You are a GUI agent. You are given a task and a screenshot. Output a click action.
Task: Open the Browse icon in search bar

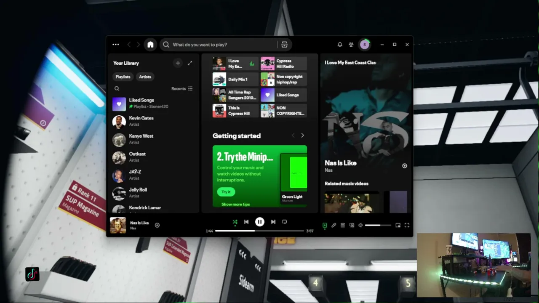click(284, 45)
